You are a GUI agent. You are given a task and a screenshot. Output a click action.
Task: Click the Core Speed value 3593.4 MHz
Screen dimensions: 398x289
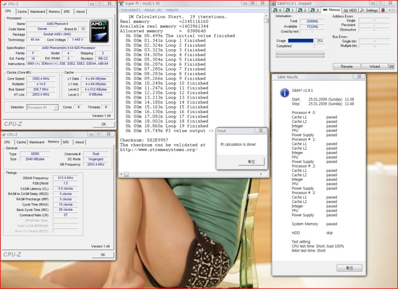[41, 78]
